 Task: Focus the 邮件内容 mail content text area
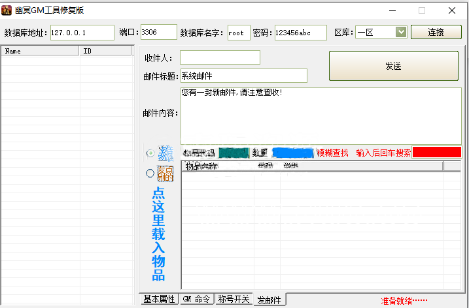click(x=321, y=114)
